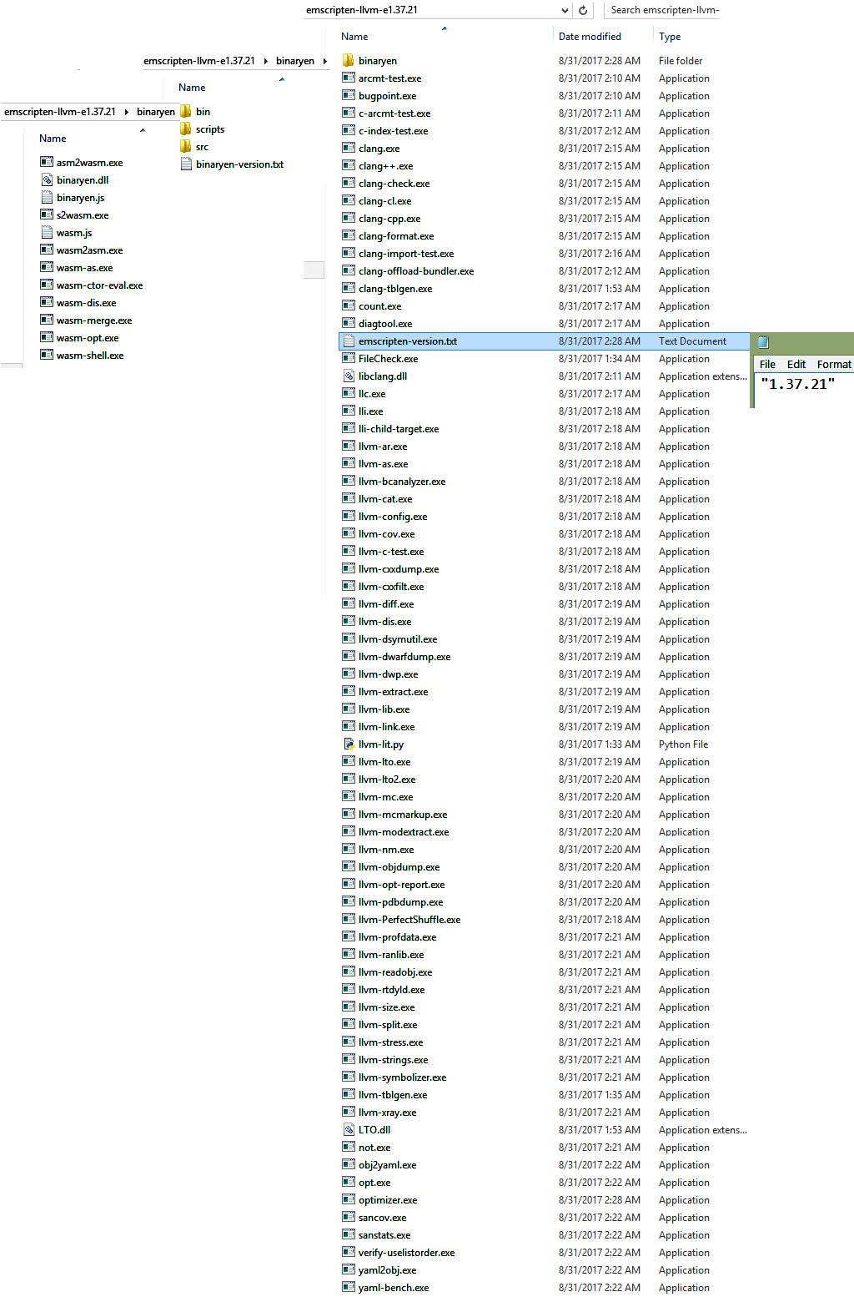Select sanstats.exe file name
The height and width of the screenshot is (1312, 854).
coord(384,1235)
